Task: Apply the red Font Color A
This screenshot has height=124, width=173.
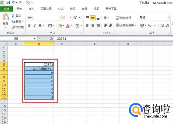Action: [x=68, y=26]
